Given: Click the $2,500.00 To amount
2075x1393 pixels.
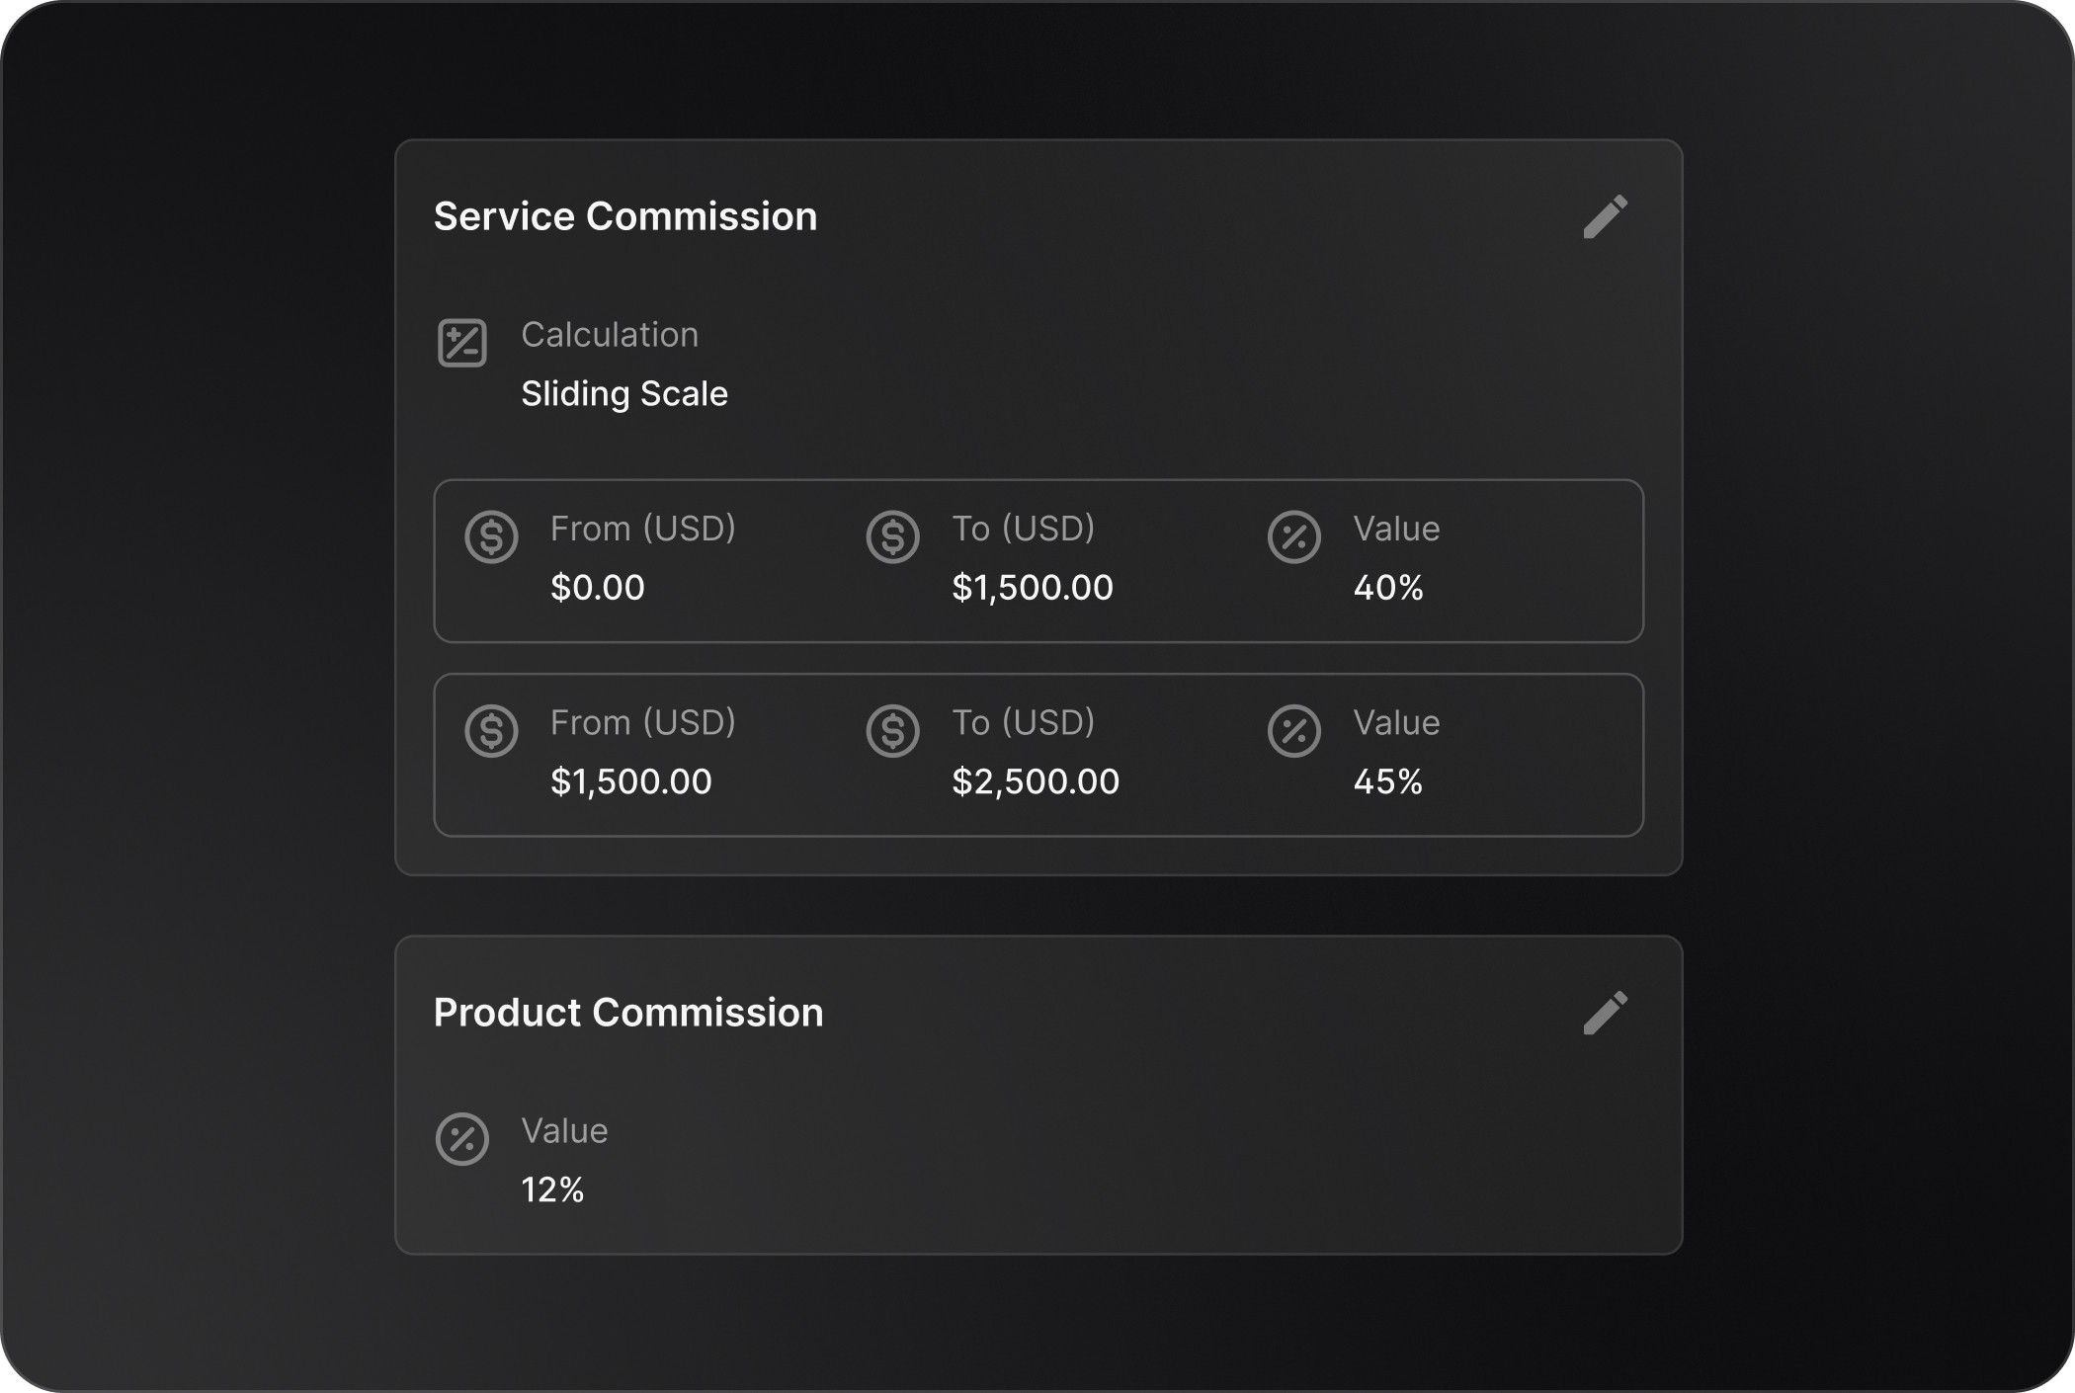Looking at the screenshot, I should pos(1036,781).
